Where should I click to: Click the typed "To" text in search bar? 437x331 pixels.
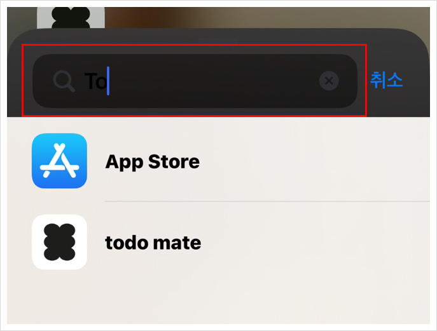pos(95,81)
